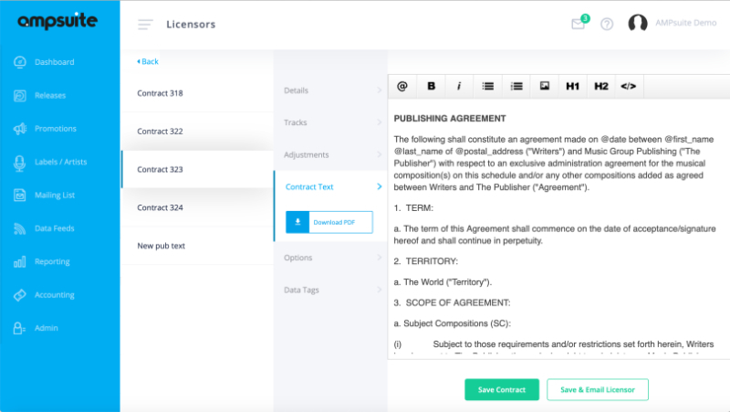The image size is (730, 412).
Task: Click the Save Contract button
Action: 501,390
